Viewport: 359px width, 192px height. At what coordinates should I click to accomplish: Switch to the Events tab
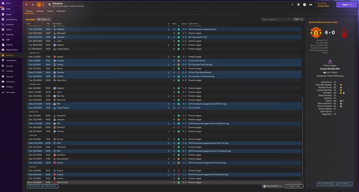click(50, 11)
